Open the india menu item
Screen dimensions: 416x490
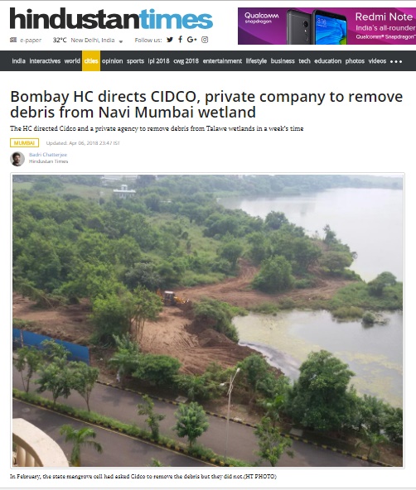(18, 61)
